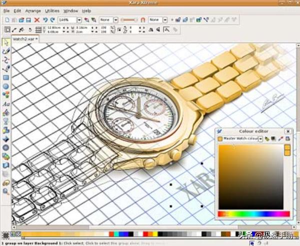Click the rainbow hue slider in Colour editor
The height and width of the screenshot is (246, 300).
[254, 214]
